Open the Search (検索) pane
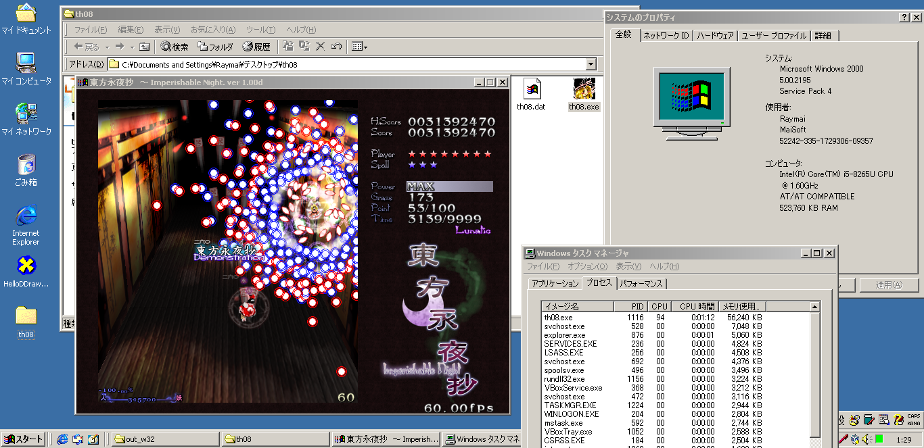This screenshot has height=448, width=924. pyautogui.click(x=175, y=47)
